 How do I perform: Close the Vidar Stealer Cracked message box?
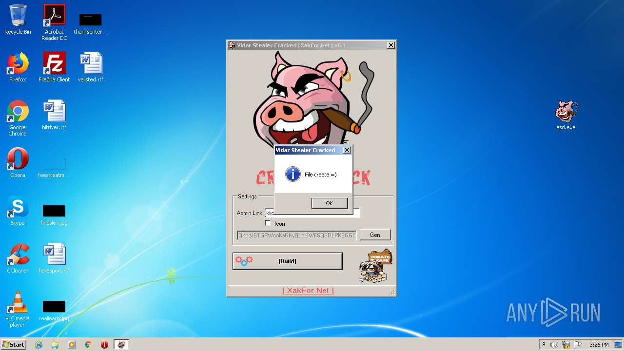coord(347,150)
